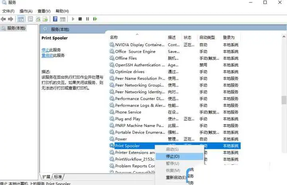The height and width of the screenshot is (185, 287).
Task: Click the Refresh toolbar icon
Action: click(x=38, y=19)
